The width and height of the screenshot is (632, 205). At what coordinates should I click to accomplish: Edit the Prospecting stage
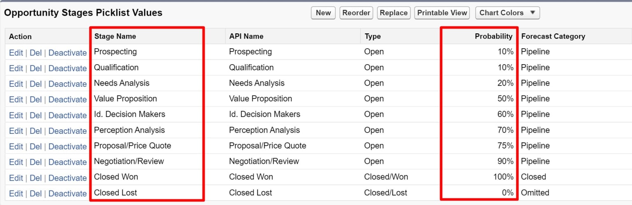click(x=16, y=53)
